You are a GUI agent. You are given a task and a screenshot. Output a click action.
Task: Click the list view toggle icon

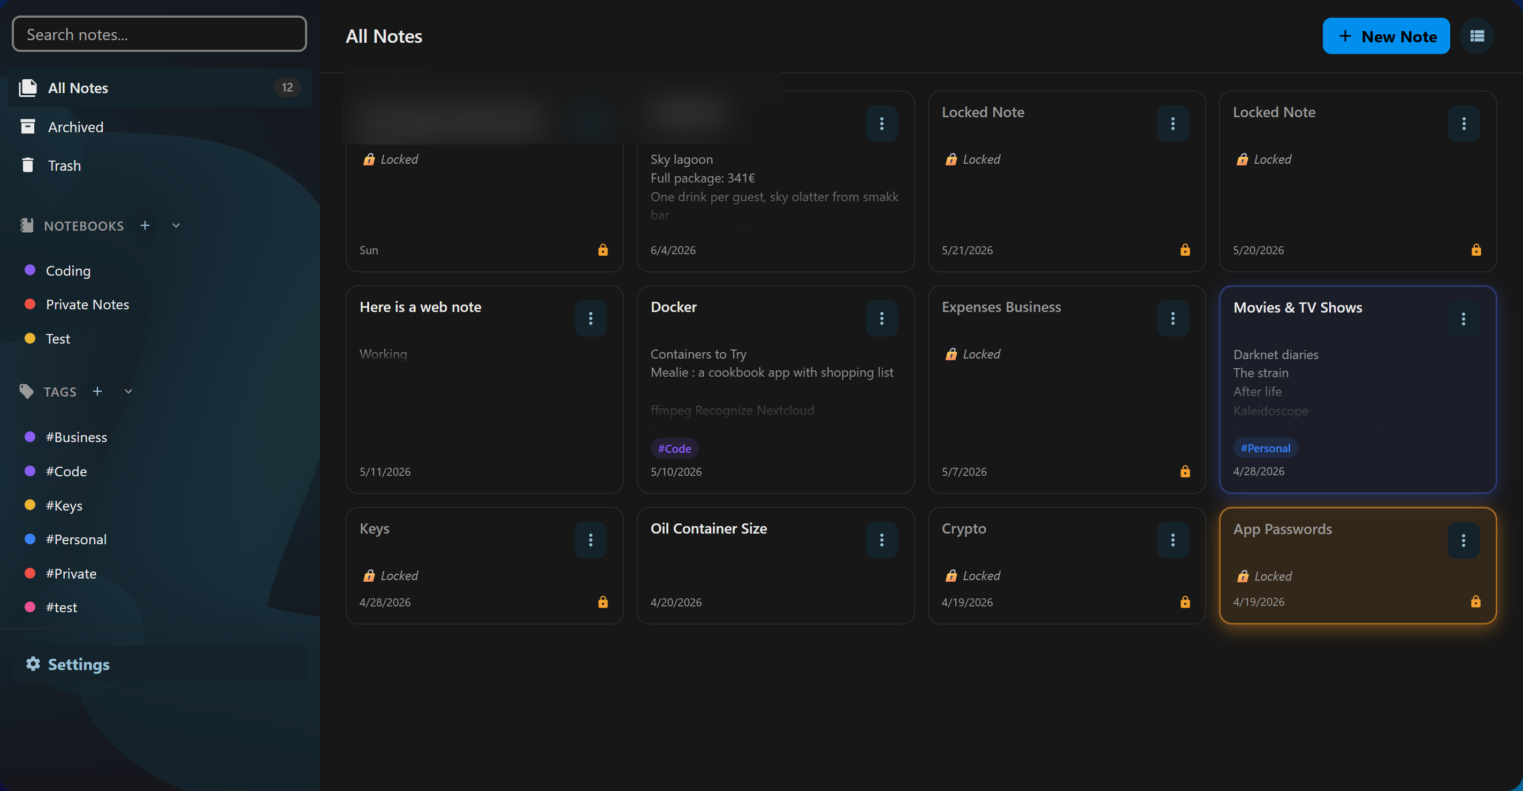(1476, 36)
